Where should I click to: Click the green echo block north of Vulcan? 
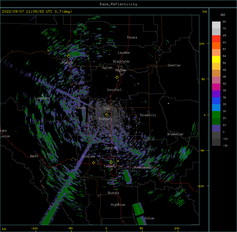pos(138,209)
